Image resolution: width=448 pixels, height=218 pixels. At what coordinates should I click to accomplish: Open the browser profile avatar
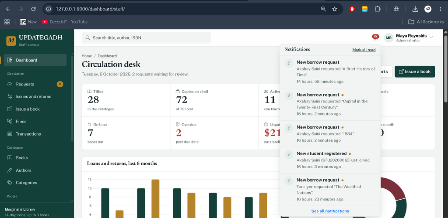[428, 9]
